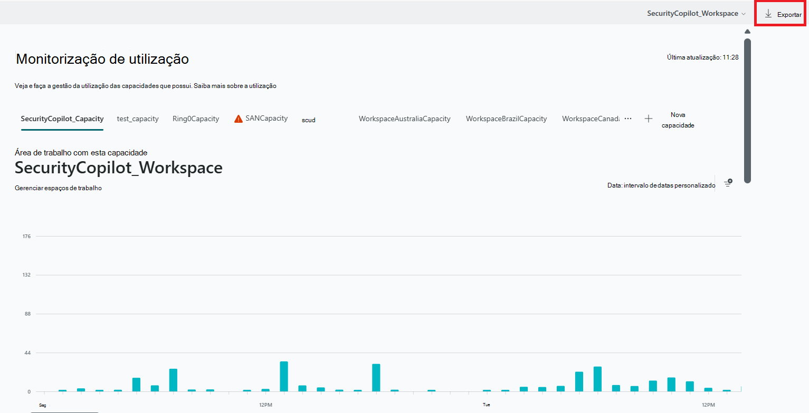
Task: Click the download arrow inside the Exportar button
Action: coord(768,14)
